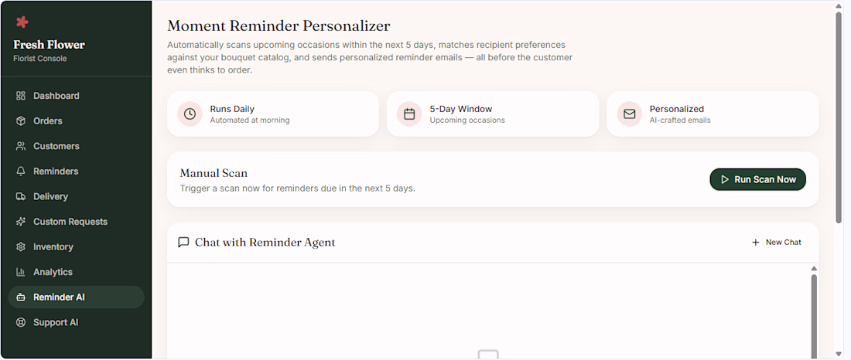Click the Dashboard grid icon in sidebar

click(x=21, y=96)
